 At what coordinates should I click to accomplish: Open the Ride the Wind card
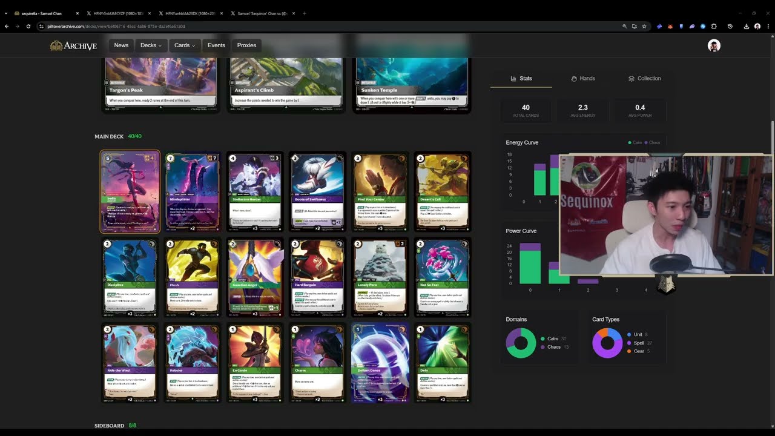[130, 363]
